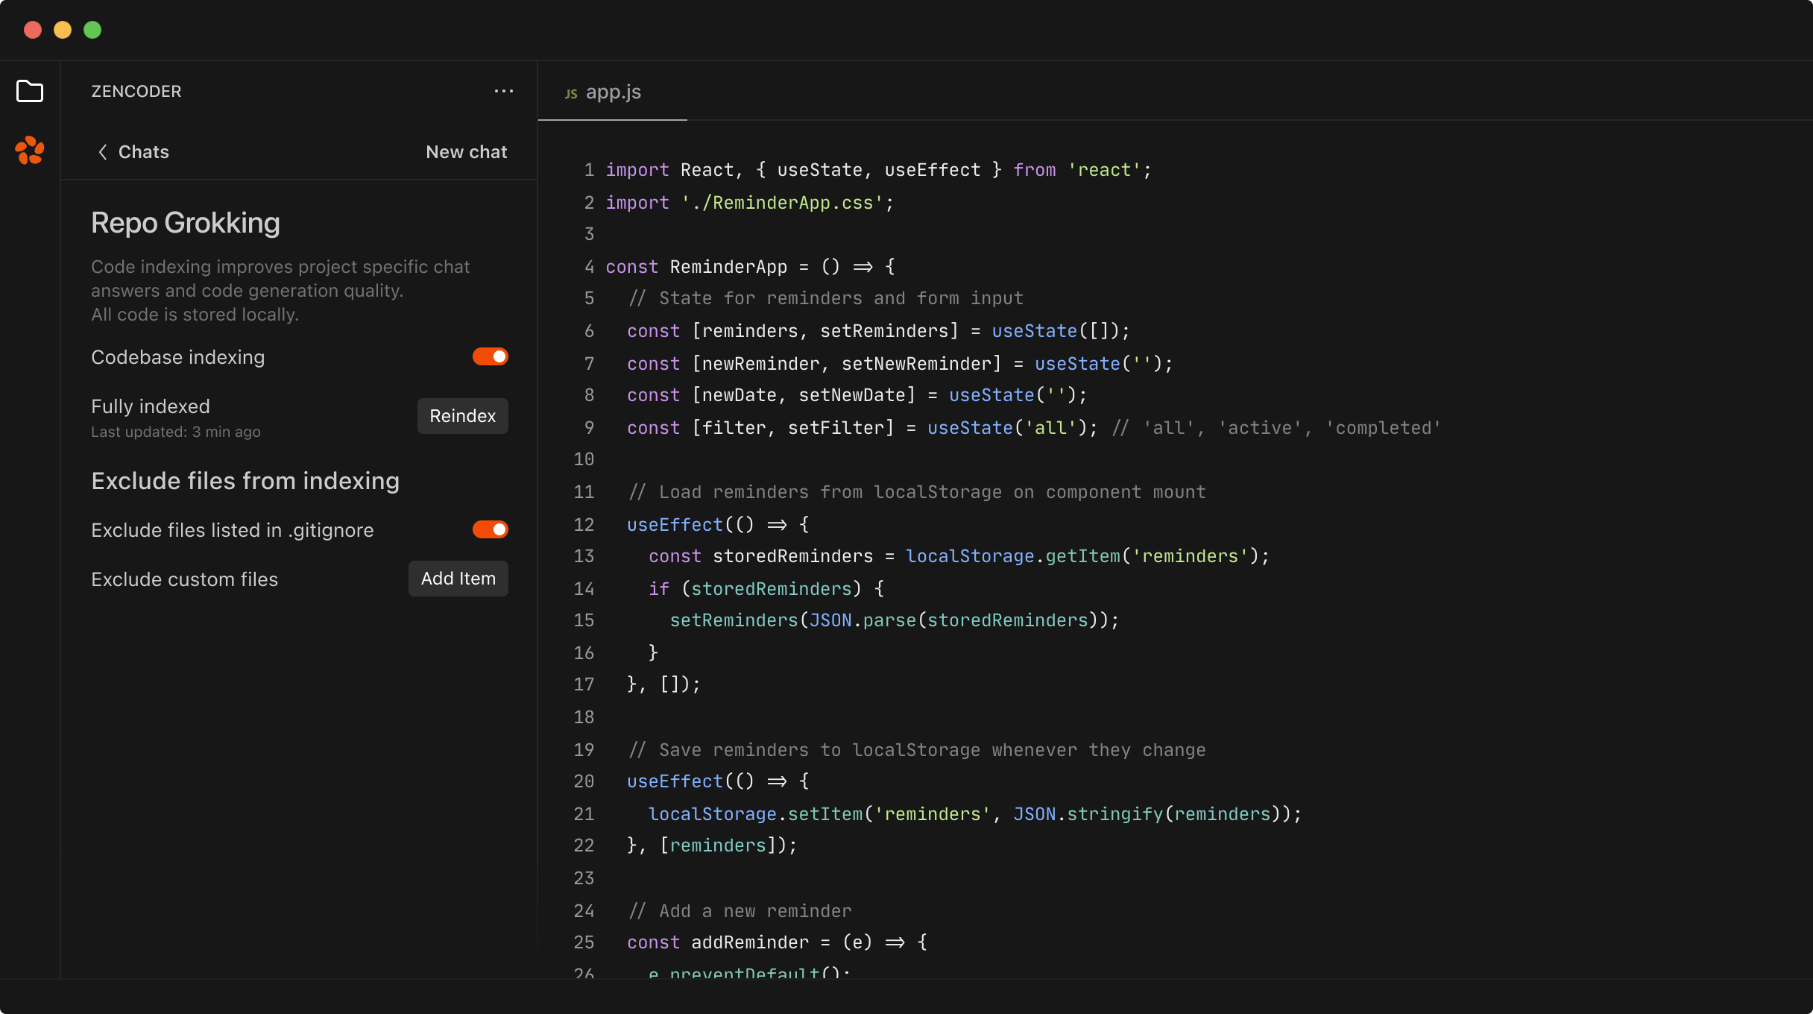This screenshot has width=1813, height=1014.
Task: Select the Zencoder extension icon in sidebar
Action: coord(30,151)
